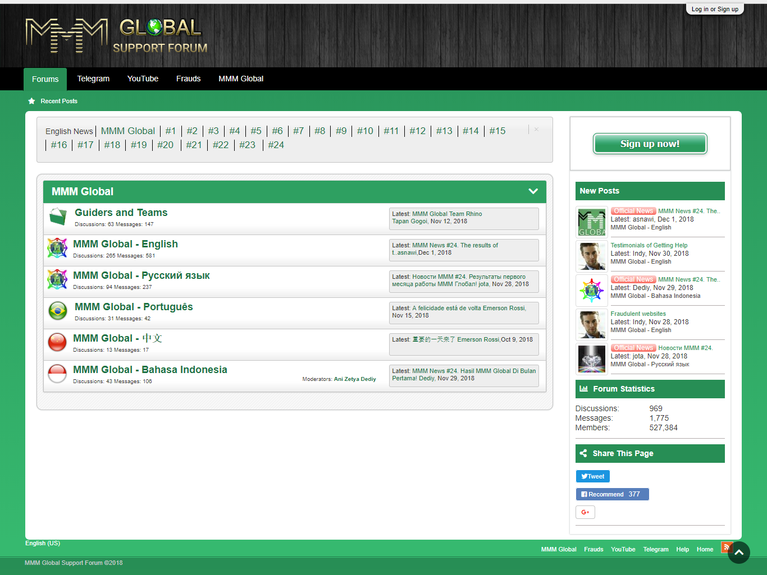Click the Indonesia flag icon for Bahasa Indonesia
Image resolution: width=767 pixels, height=575 pixels.
coord(57,373)
